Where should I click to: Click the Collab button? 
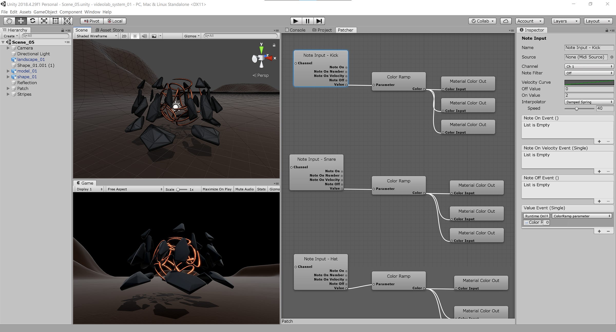(482, 21)
